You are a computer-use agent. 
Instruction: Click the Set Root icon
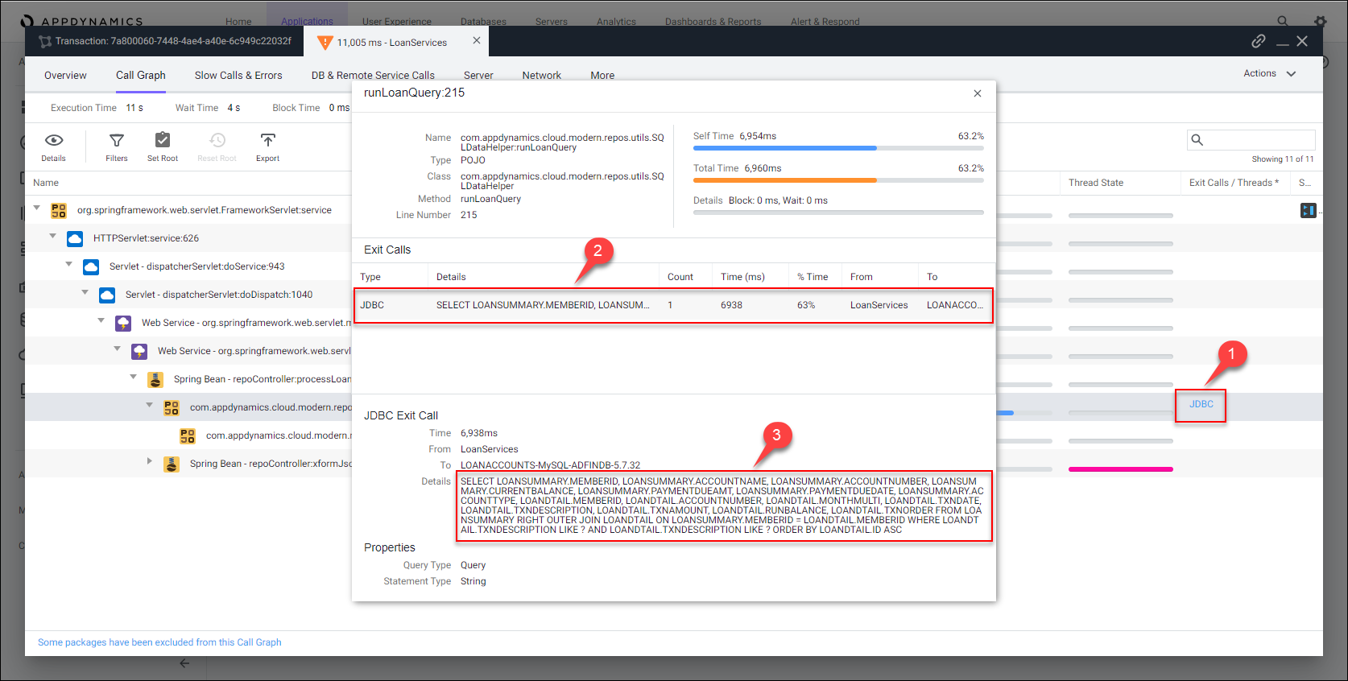[x=163, y=141]
